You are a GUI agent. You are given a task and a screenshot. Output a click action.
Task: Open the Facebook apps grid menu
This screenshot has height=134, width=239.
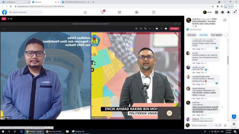(217, 12)
